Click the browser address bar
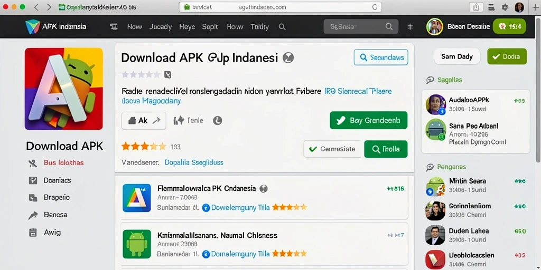The height and width of the screenshot is (270, 541). (x=280, y=7)
